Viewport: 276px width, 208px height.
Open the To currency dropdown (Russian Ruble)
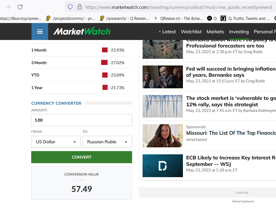(x=107, y=142)
